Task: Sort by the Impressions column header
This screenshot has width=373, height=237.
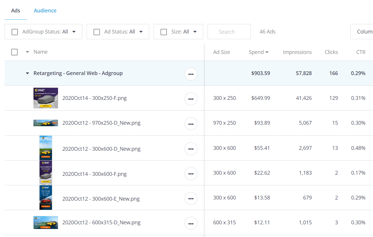Action: (x=297, y=52)
